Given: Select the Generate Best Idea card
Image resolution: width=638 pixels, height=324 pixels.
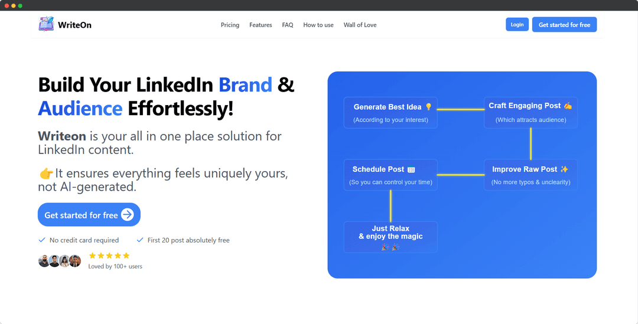Looking at the screenshot, I should point(390,113).
